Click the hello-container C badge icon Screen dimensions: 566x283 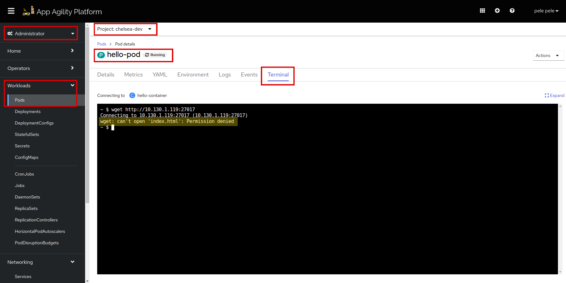(x=132, y=95)
